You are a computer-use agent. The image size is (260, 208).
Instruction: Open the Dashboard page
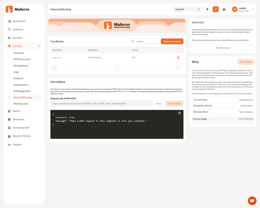19,21
